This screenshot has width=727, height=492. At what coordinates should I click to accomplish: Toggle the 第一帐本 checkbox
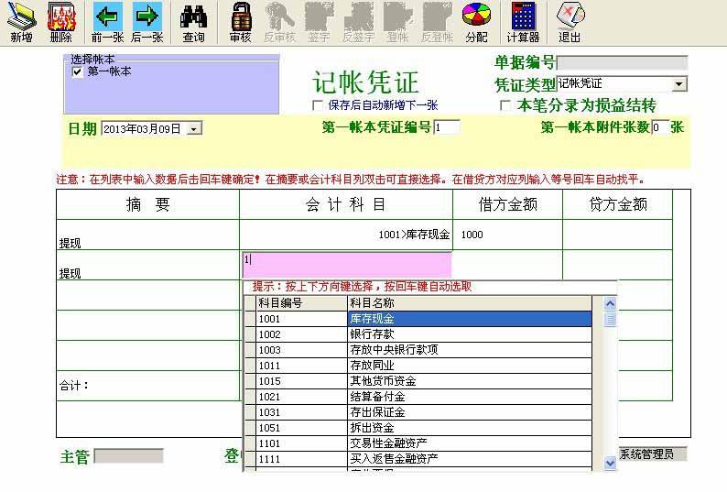tap(78, 71)
